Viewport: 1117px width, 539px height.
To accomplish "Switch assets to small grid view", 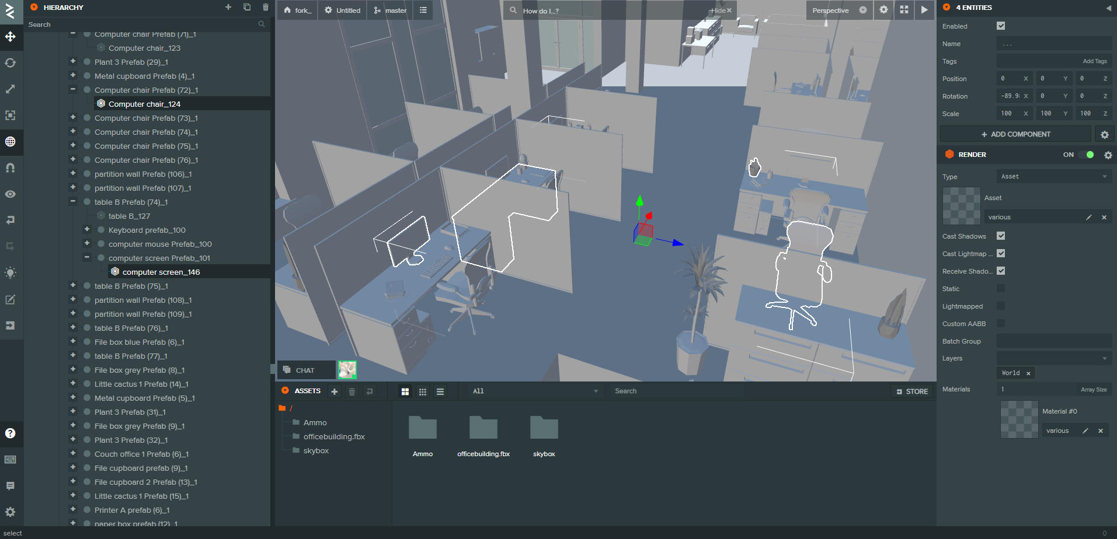I will [423, 391].
